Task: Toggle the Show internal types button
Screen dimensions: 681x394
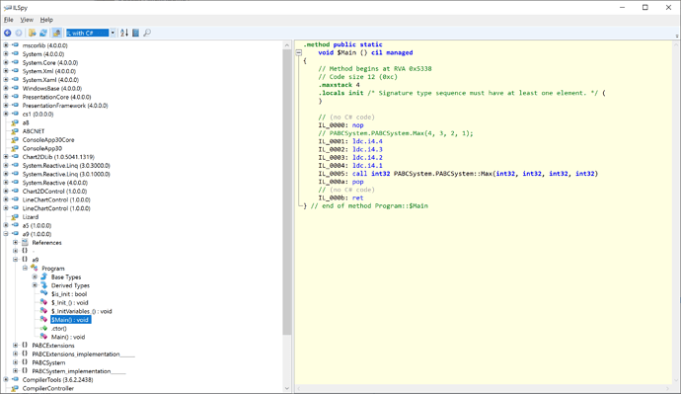Action: tap(56, 33)
